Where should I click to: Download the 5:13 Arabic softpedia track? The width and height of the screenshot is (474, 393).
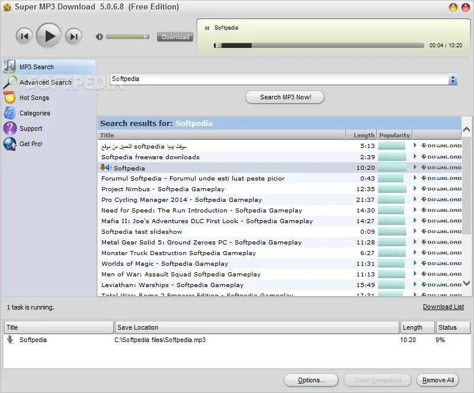pyautogui.click(x=441, y=146)
